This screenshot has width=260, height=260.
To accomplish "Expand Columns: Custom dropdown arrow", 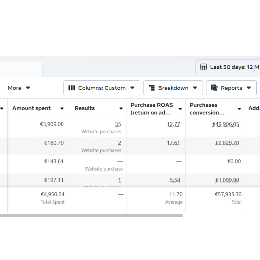I will [132, 88].
